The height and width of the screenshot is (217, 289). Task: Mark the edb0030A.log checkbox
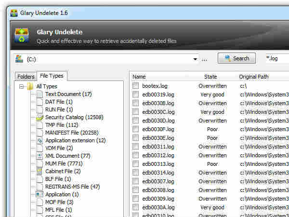136,207
